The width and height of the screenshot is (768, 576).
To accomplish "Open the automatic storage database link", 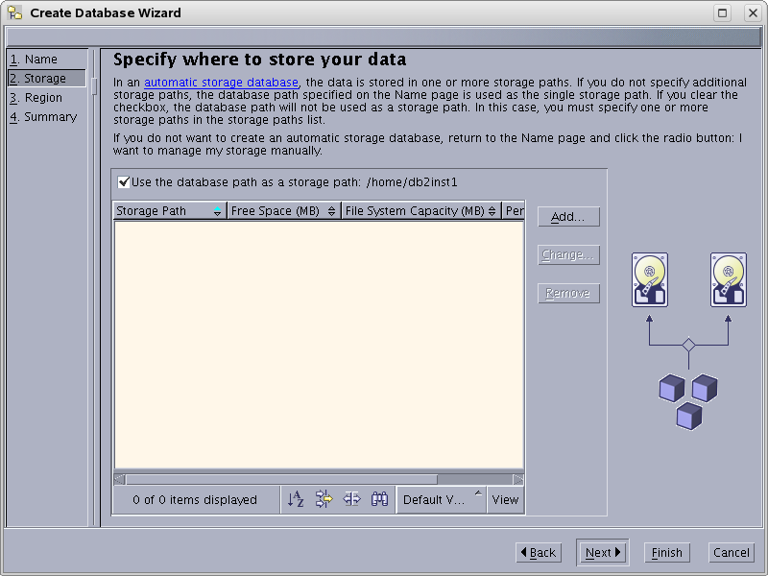I will tap(222, 83).
